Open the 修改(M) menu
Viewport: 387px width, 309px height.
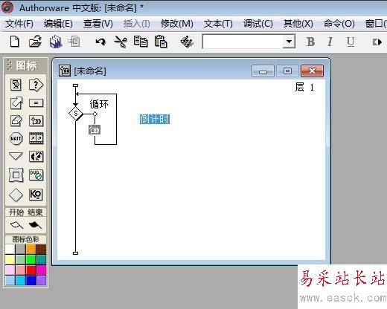pyautogui.click(x=177, y=24)
